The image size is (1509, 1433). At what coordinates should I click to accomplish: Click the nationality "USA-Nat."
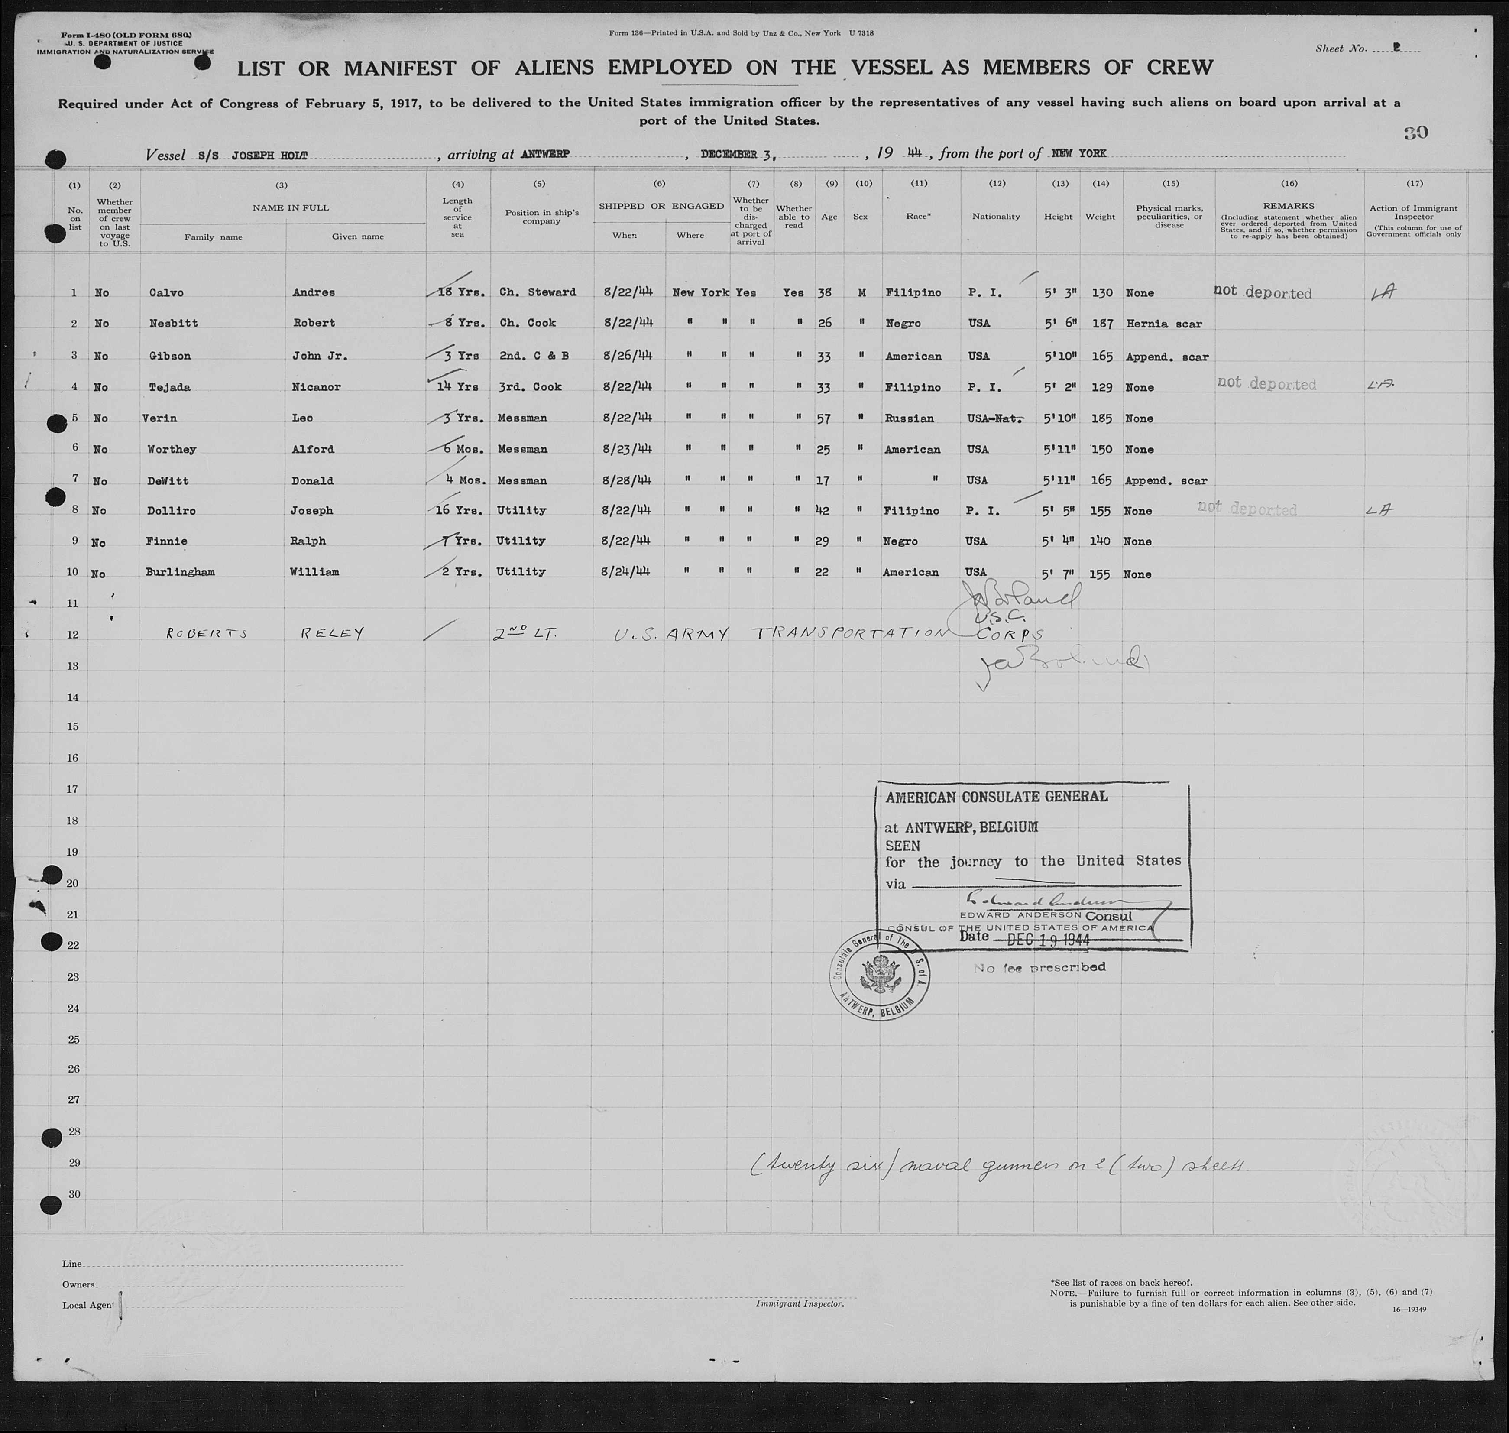click(995, 418)
